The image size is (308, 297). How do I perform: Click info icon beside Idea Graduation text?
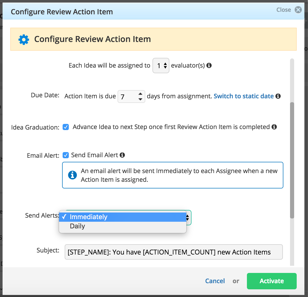click(274, 127)
